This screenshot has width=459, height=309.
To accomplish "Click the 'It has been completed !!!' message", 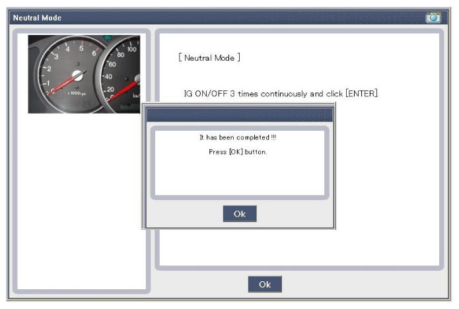I will coord(238,137).
